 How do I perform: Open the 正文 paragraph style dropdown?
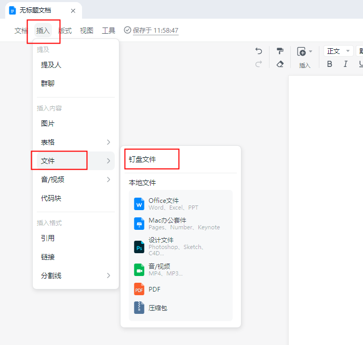338,51
